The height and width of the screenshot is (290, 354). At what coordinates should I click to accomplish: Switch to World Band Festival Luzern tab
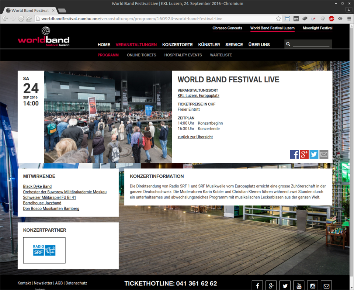coord(272,28)
